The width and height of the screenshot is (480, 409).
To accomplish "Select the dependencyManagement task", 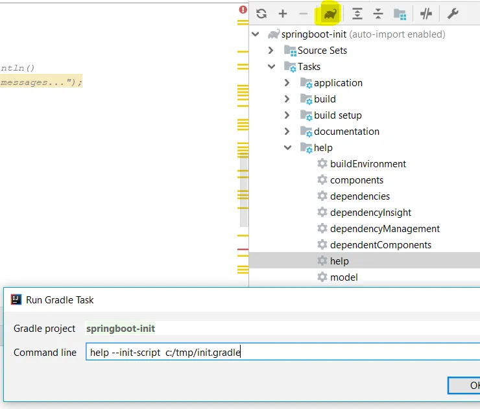I will [385, 229].
